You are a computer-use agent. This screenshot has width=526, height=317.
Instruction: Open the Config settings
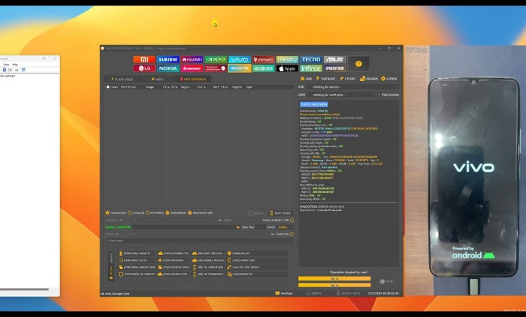389,78
